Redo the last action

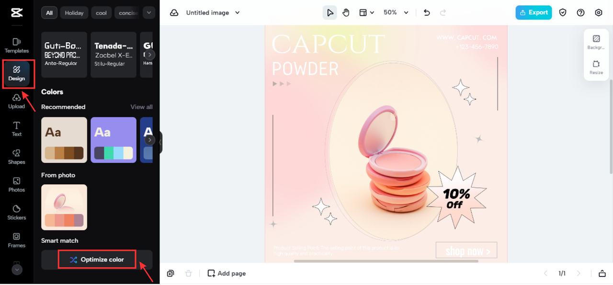click(443, 12)
